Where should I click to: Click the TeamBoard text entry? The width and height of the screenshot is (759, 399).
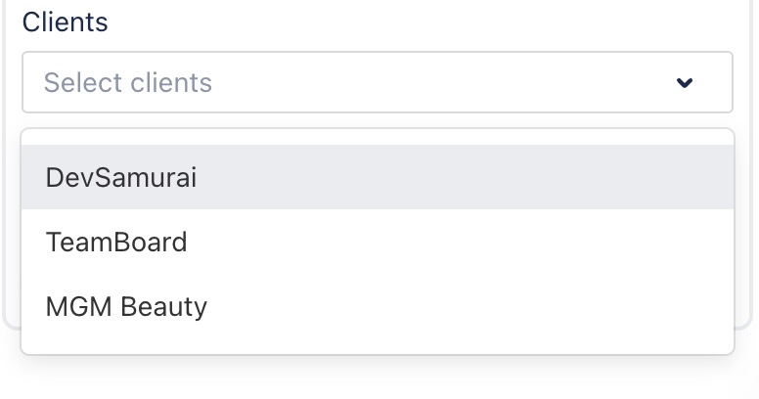click(x=116, y=243)
